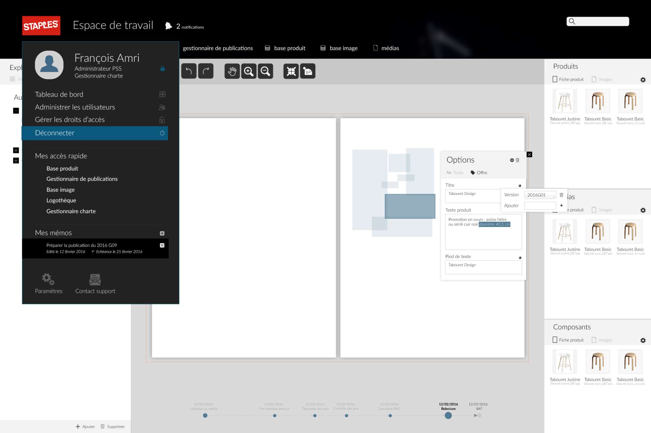Open the notifications bell
The image size is (651, 433).
coord(168,26)
